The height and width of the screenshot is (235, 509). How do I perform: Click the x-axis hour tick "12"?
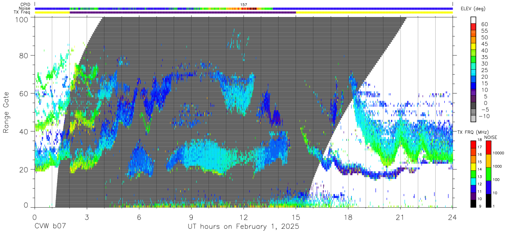(x=244, y=217)
